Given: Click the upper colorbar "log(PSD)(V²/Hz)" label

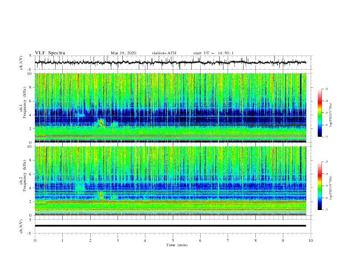Looking at the screenshot, I should [x=331, y=115].
